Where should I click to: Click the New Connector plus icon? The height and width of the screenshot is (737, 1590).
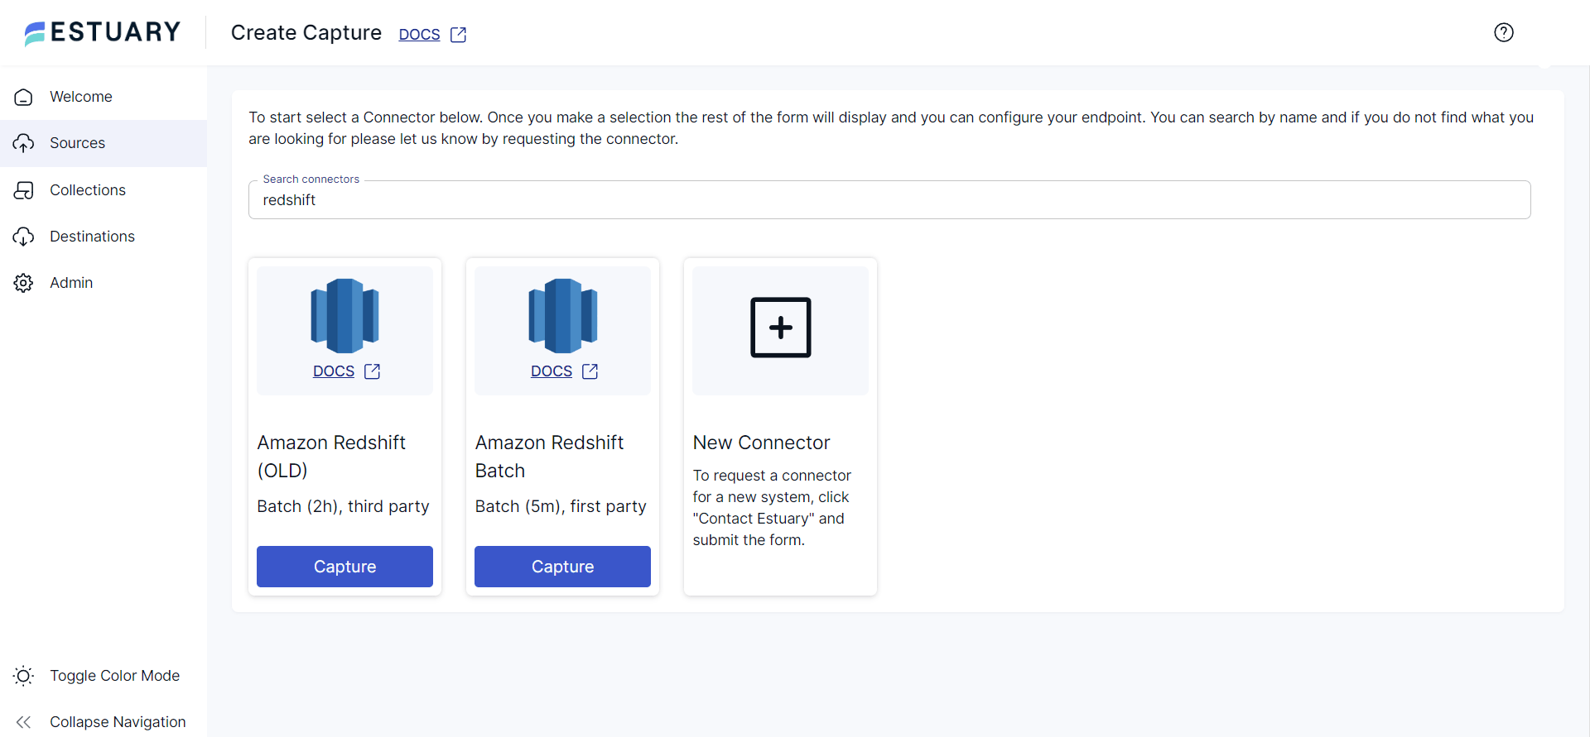(781, 328)
